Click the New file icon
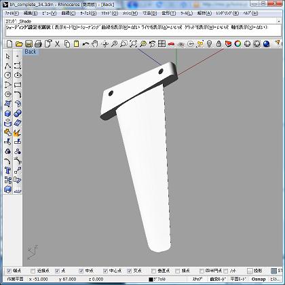Viewport: 285px width, 285px height. tap(9, 43)
